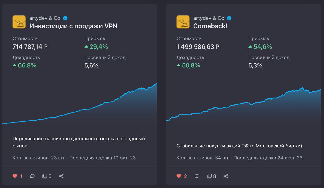Share the Comeback! portfolio
Viewport: 324px width, 188px height.
(226, 176)
